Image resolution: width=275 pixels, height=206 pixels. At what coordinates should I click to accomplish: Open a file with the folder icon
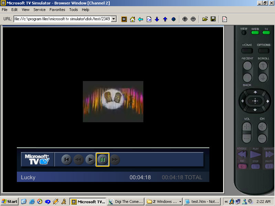[205, 19]
